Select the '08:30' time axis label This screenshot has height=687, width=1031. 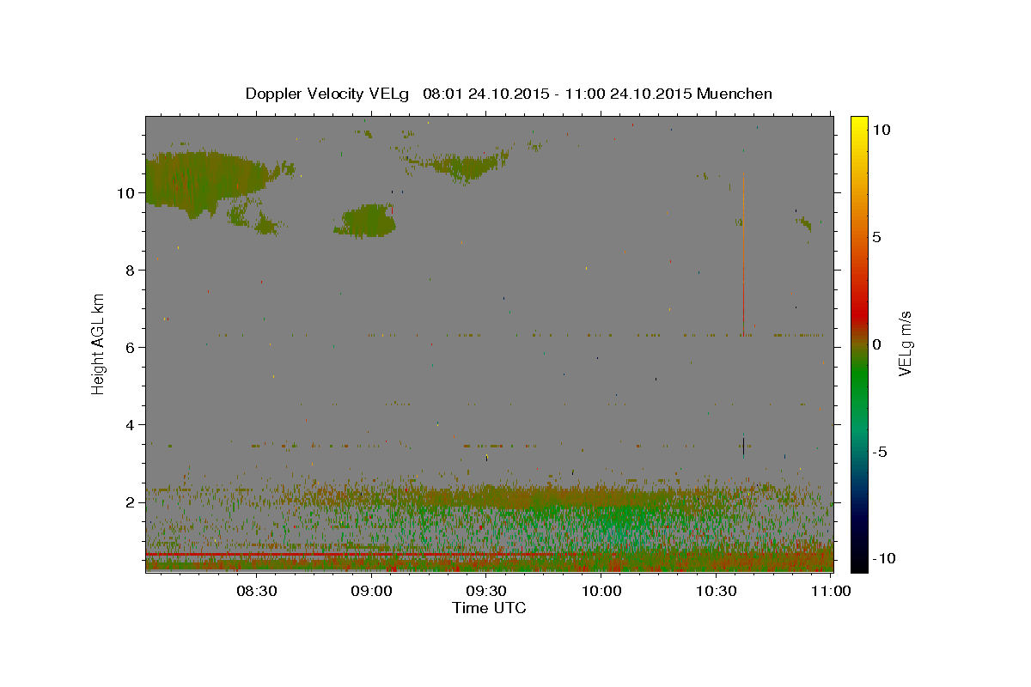(256, 591)
